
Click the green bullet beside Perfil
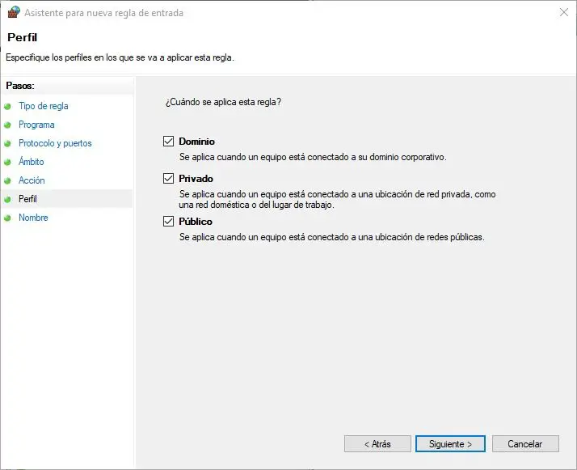click(x=8, y=199)
